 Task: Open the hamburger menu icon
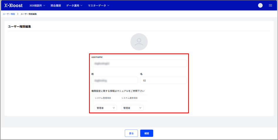point(270,6)
